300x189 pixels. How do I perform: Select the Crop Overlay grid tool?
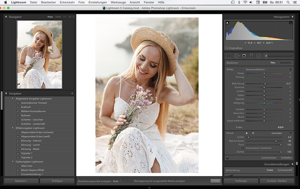pos(229,56)
